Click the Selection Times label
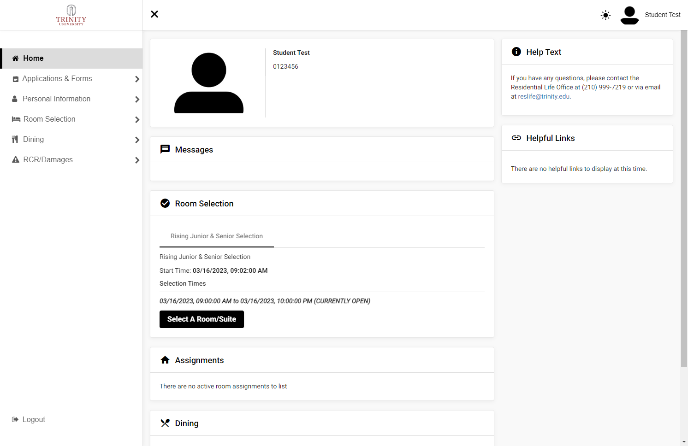688x446 pixels. [183, 284]
